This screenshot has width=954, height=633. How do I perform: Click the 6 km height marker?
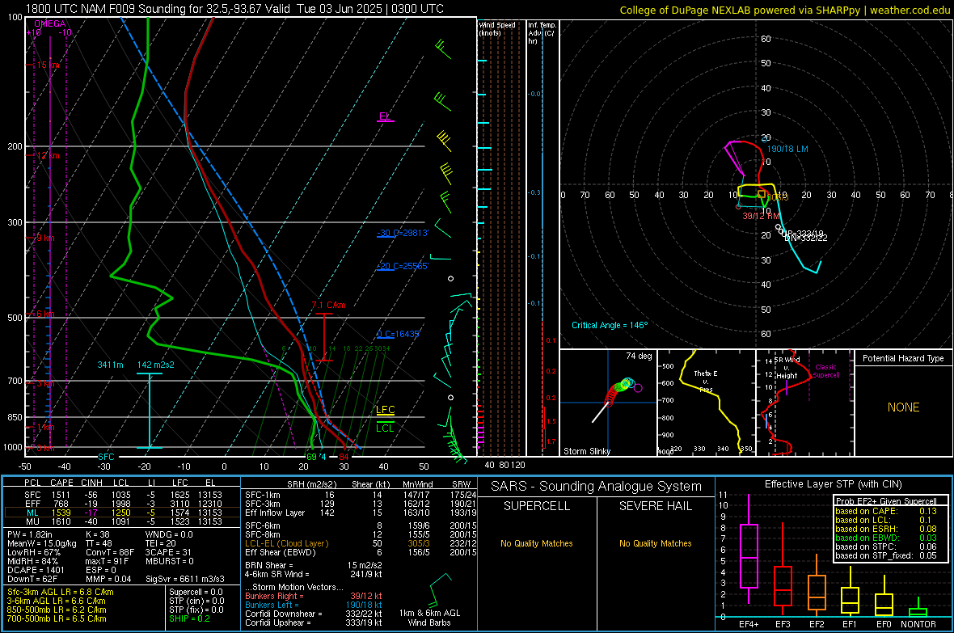coord(45,314)
